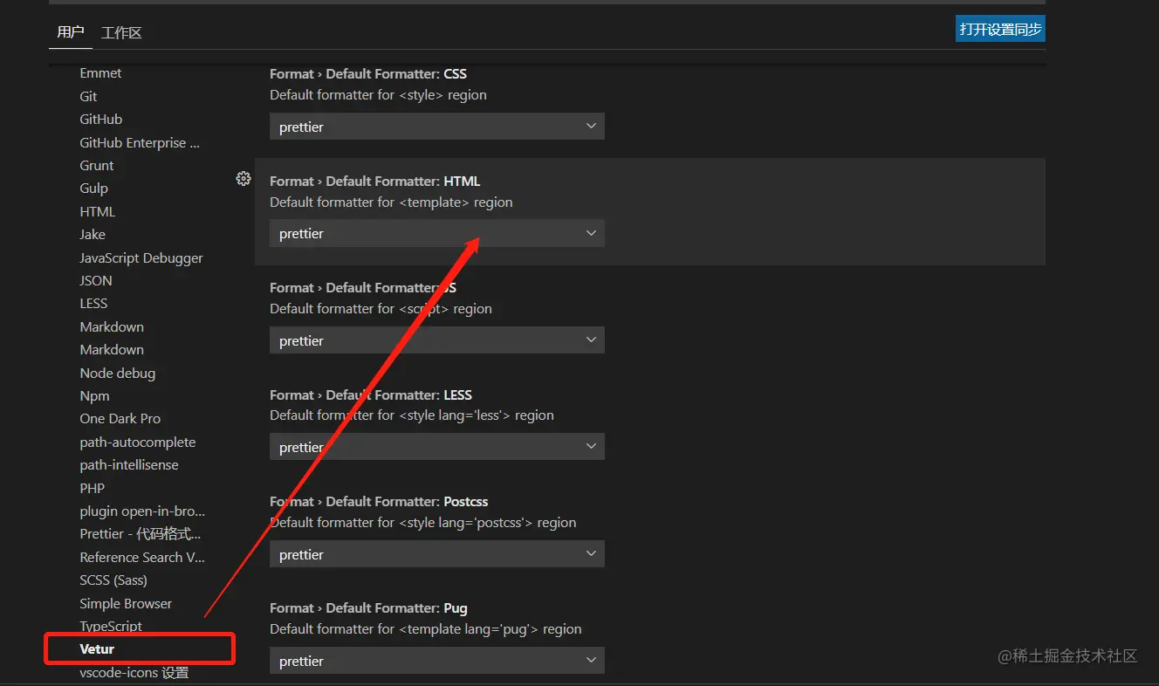Screen dimensions: 1159x686
Task: Select Npm in the settings sidebar
Action: 95,395
